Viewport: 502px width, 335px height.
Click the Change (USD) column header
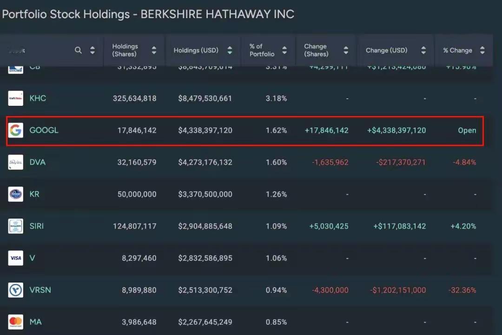[396, 50]
